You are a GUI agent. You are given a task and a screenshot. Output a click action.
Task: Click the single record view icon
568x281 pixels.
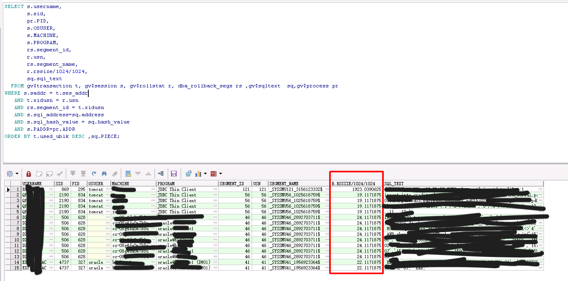[128, 174]
